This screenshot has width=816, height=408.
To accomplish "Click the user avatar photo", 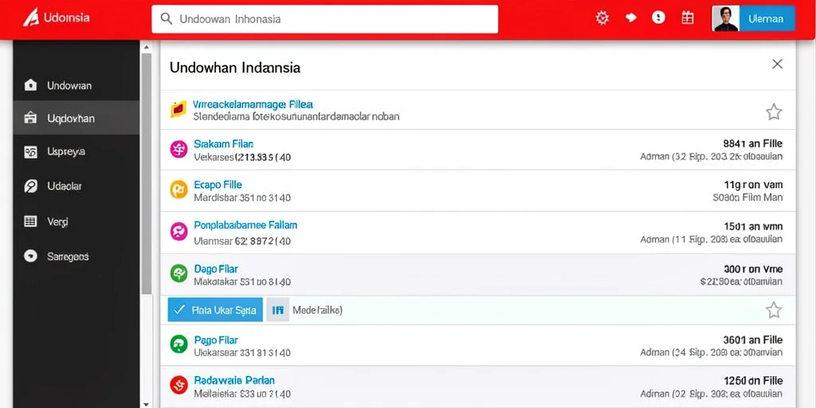I will pyautogui.click(x=726, y=19).
